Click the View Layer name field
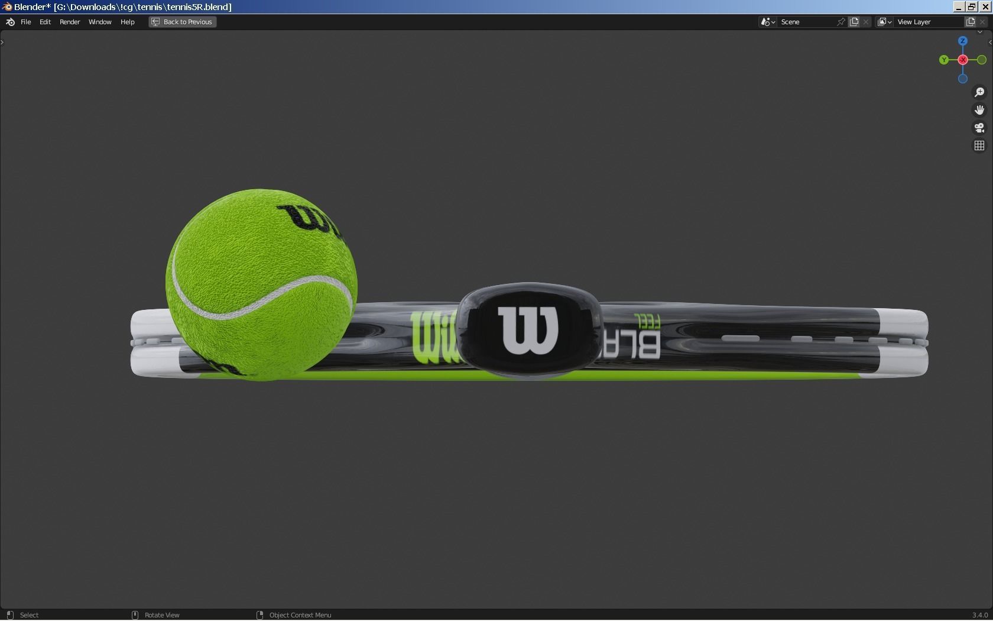This screenshot has width=993, height=621. tap(929, 22)
